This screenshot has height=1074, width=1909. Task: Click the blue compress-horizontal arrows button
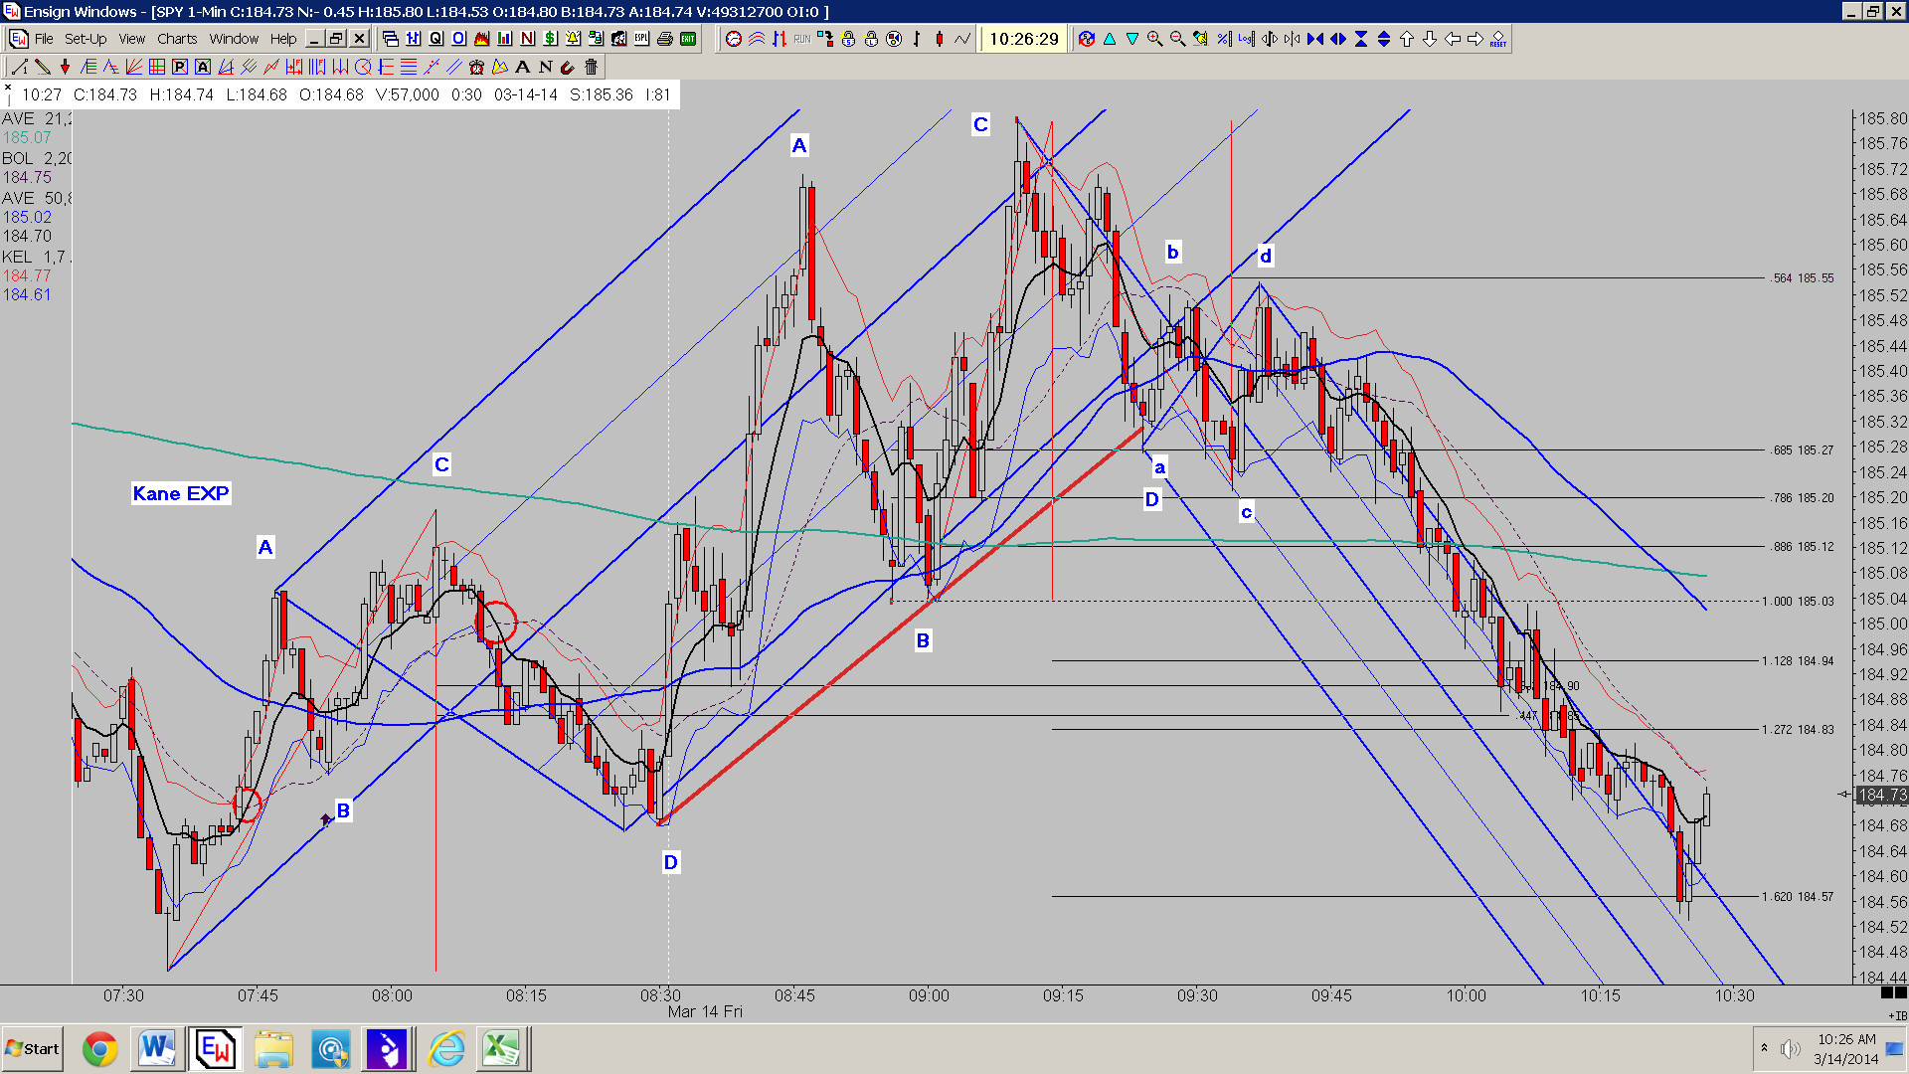[x=1315, y=39]
